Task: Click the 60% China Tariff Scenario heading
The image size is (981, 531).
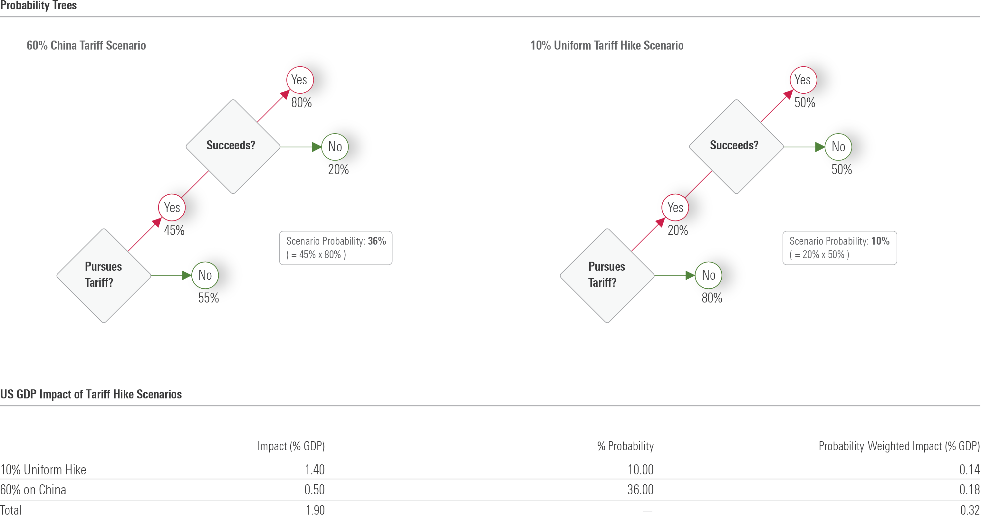Action: point(86,46)
